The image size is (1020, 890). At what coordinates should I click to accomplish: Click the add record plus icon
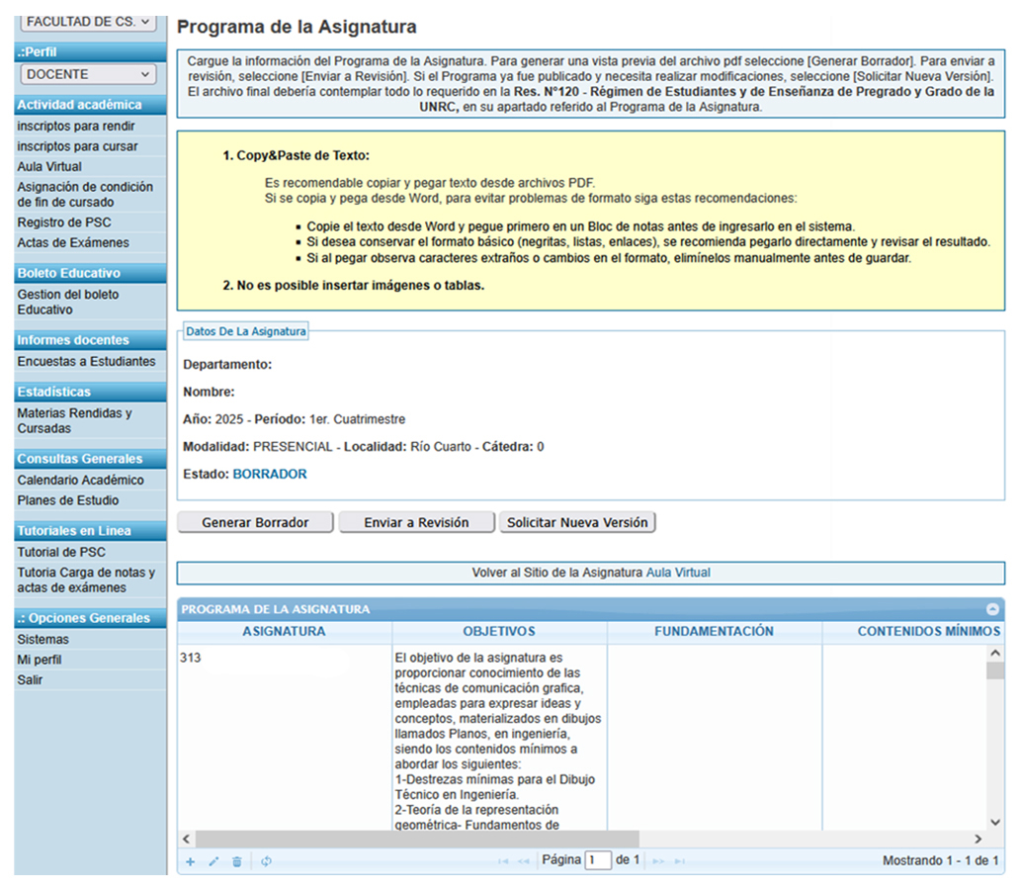click(x=191, y=861)
